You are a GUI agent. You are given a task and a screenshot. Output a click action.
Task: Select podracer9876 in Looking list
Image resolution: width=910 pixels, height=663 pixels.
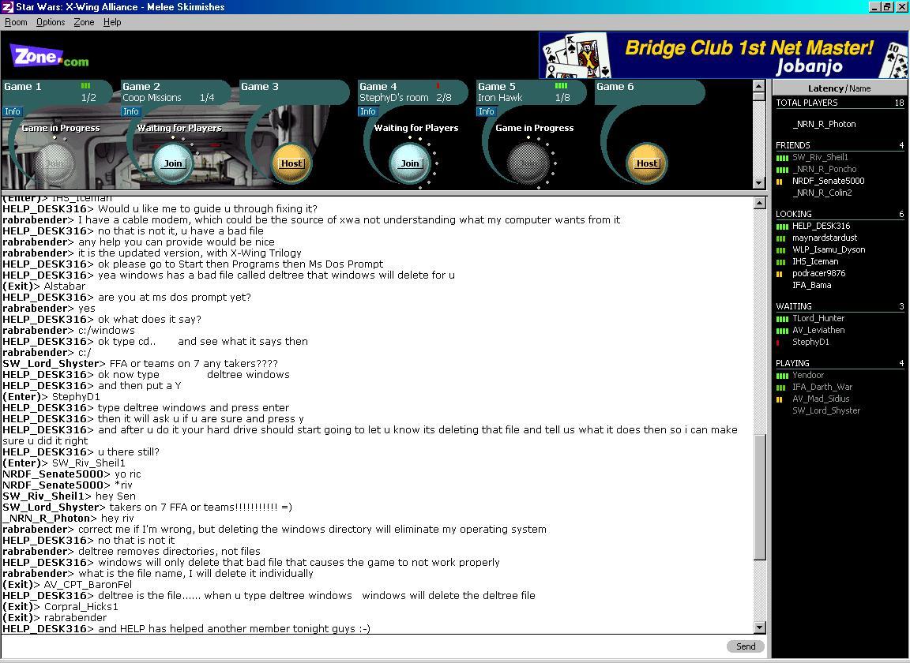coord(819,273)
